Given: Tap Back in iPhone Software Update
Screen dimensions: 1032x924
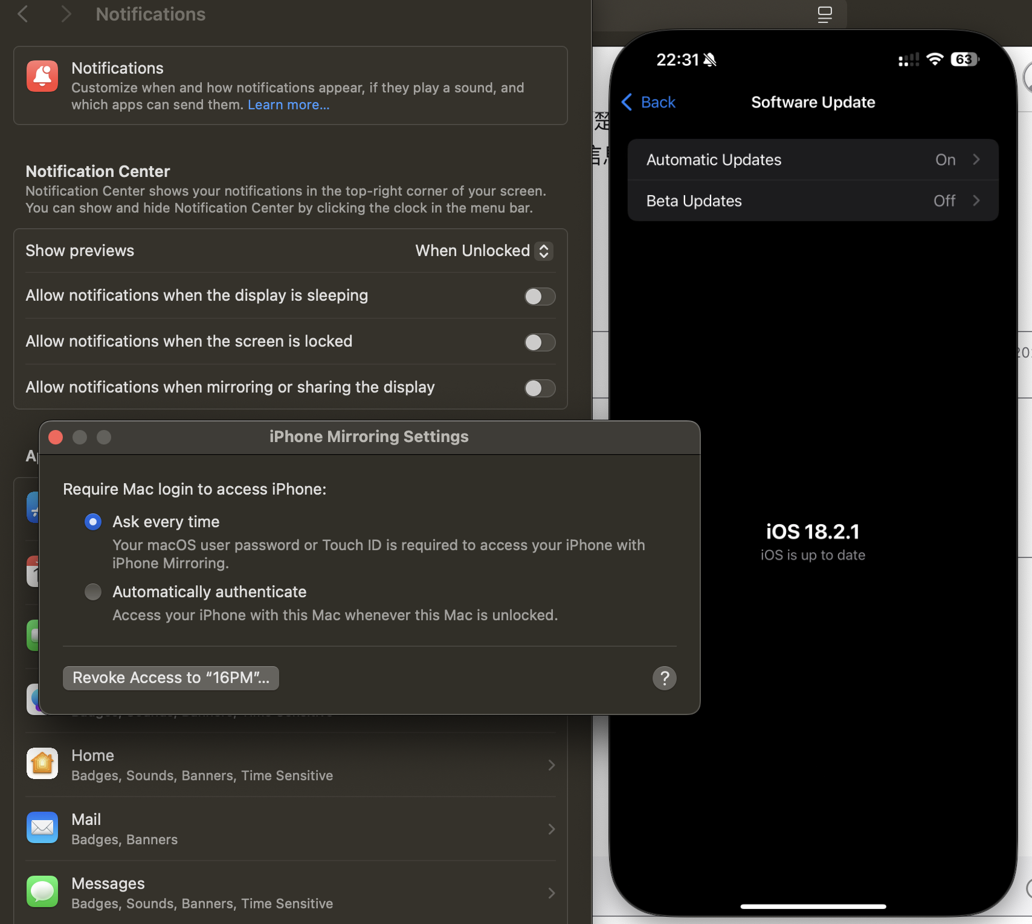Looking at the screenshot, I should tap(649, 102).
